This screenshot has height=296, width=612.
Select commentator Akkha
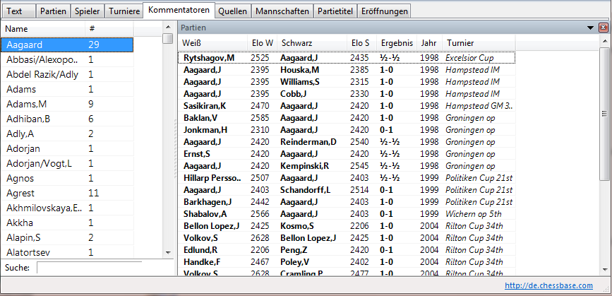click(67, 223)
